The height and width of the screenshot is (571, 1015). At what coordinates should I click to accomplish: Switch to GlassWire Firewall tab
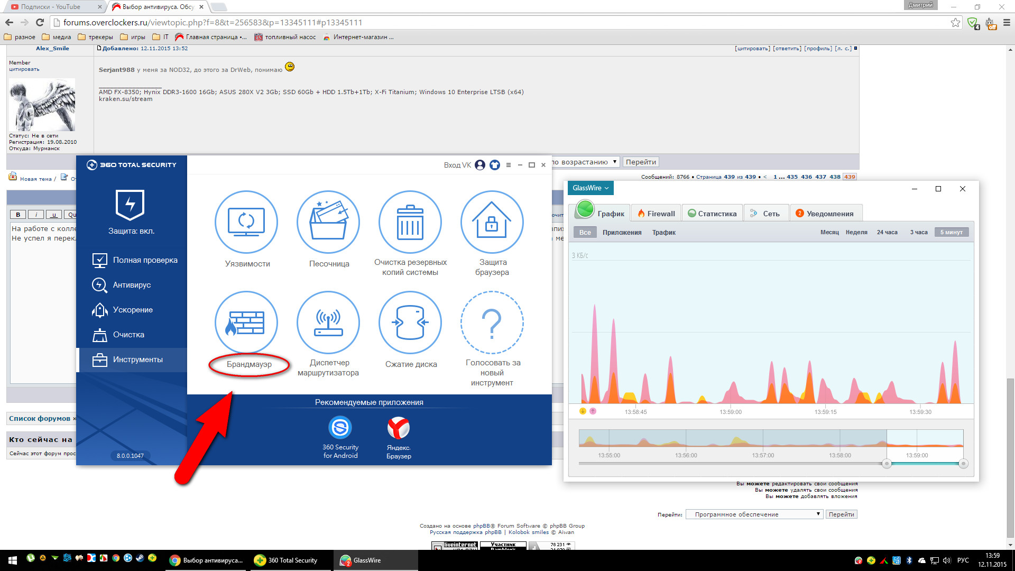coord(656,214)
